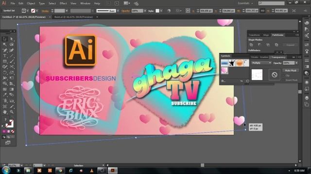
Task: Open the Multiply blending mode dropdown
Action: point(261,63)
